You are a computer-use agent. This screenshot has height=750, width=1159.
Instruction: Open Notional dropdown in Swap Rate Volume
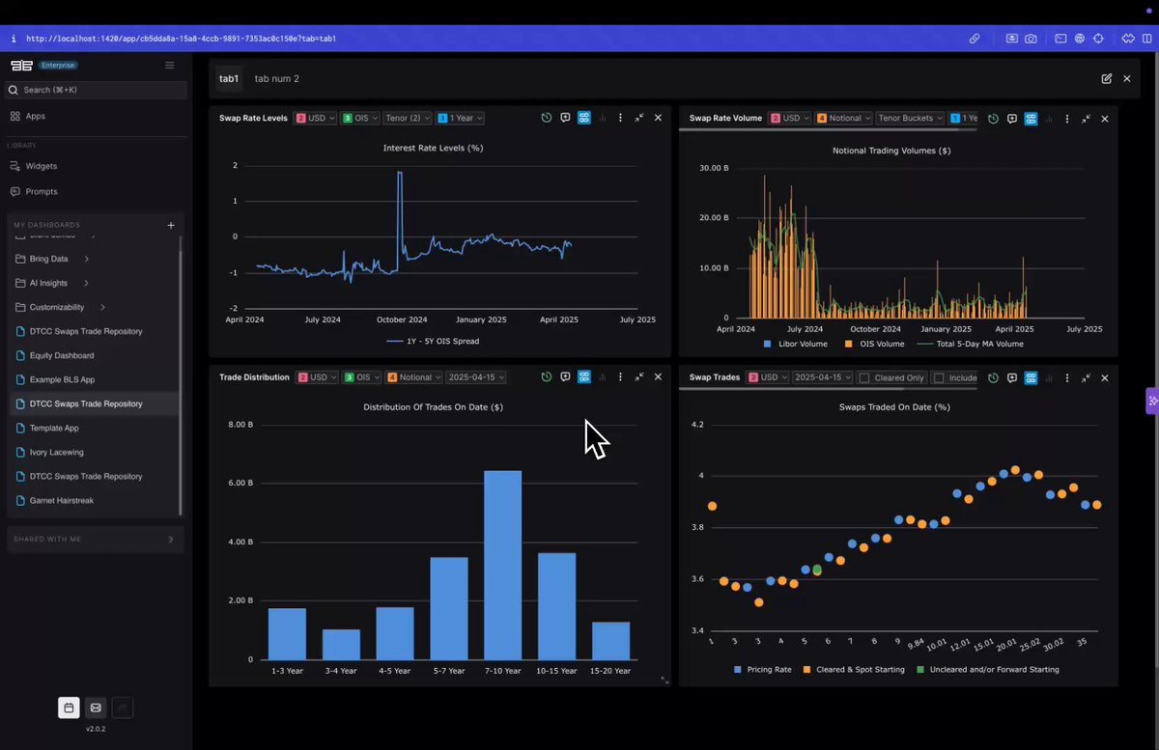click(843, 118)
